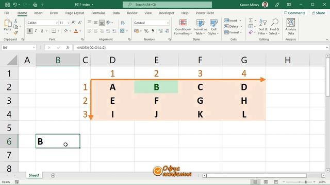The height and width of the screenshot is (185, 330).
Task: Switch to Normal view in status bar
Action: click(255, 182)
